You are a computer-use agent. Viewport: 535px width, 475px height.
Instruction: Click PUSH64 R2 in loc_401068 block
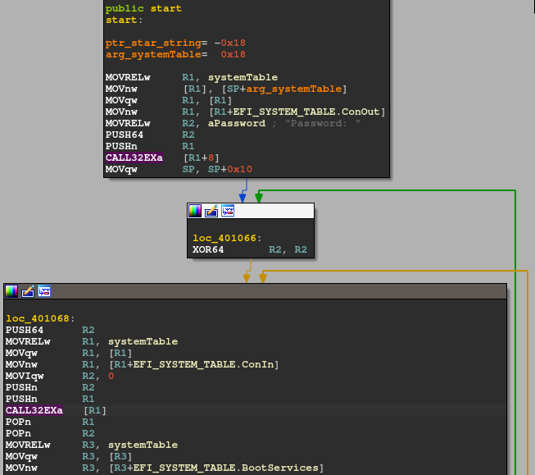[x=50, y=330]
